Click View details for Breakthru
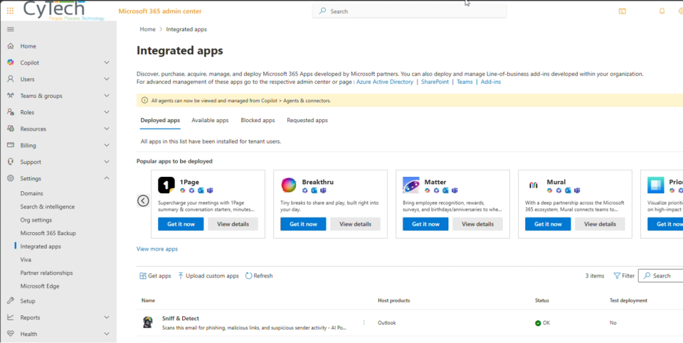The width and height of the screenshot is (683, 343). coord(355,224)
